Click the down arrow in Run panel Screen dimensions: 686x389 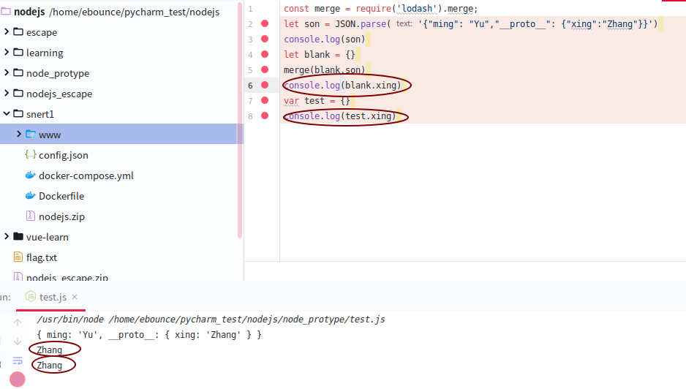(x=18, y=341)
